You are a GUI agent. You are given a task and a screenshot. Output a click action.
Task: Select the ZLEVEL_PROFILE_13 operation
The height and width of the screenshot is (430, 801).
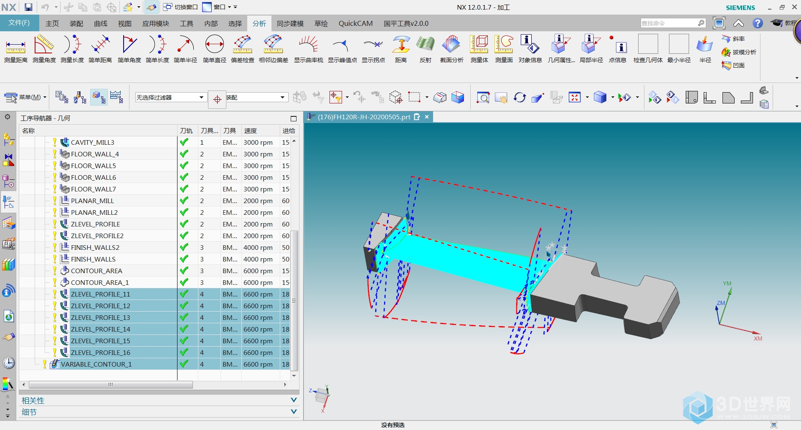[x=100, y=317]
